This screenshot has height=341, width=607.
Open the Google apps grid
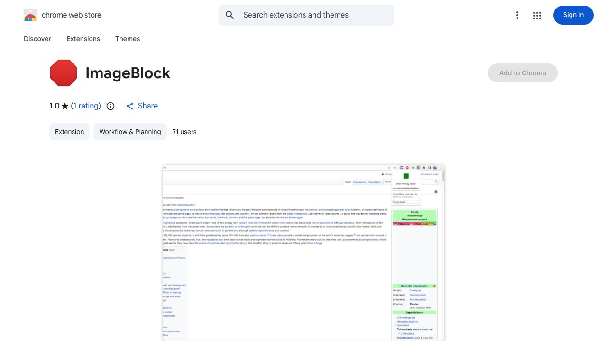[537, 15]
